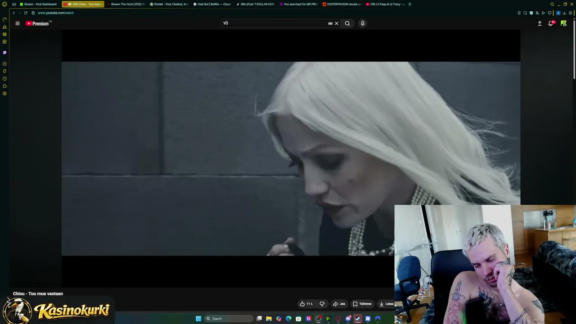Open the on-screen keyboard in search box
Viewport: 576px width, 324px height.
(330, 23)
